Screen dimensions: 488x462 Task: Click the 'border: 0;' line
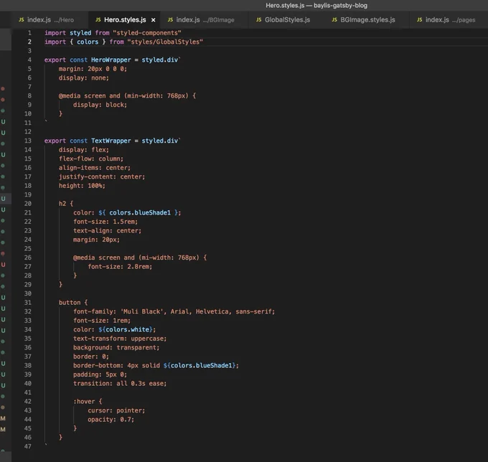coord(91,357)
